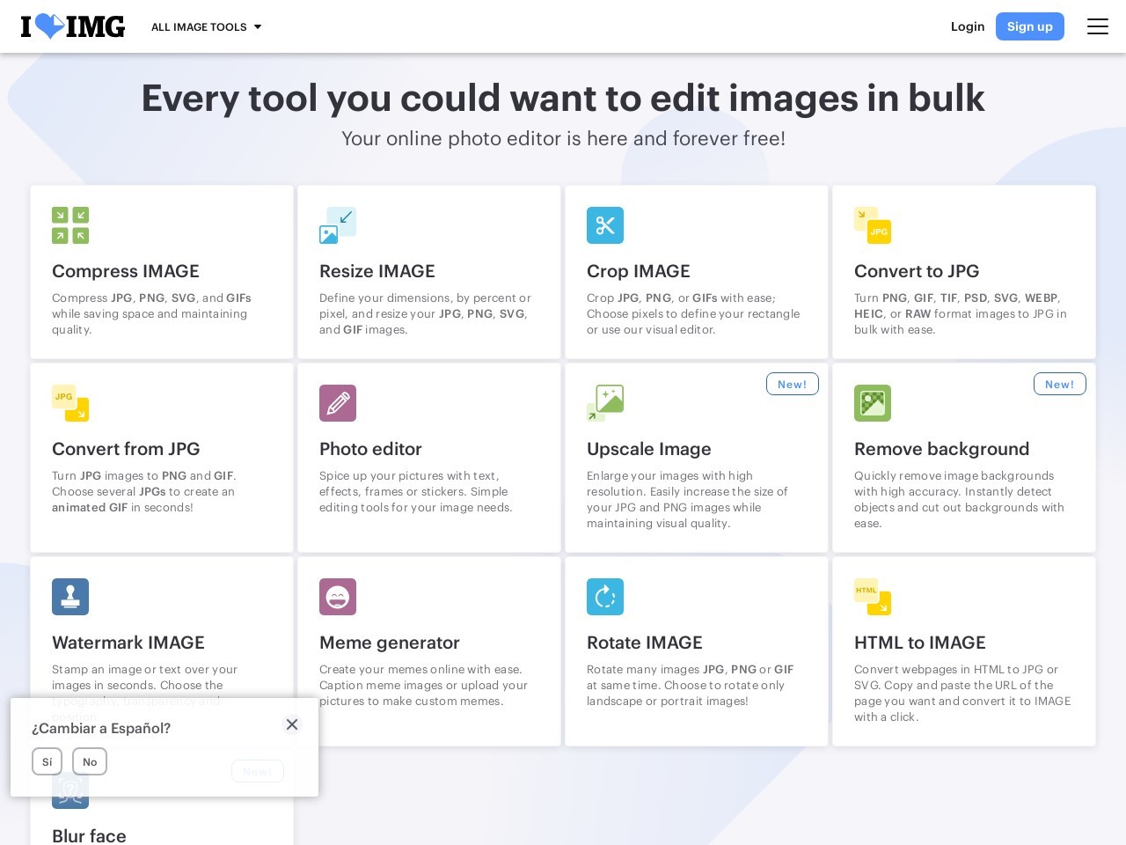1126x845 pixels.
Task: Click No in the language popup
Action: click(90, 761)
